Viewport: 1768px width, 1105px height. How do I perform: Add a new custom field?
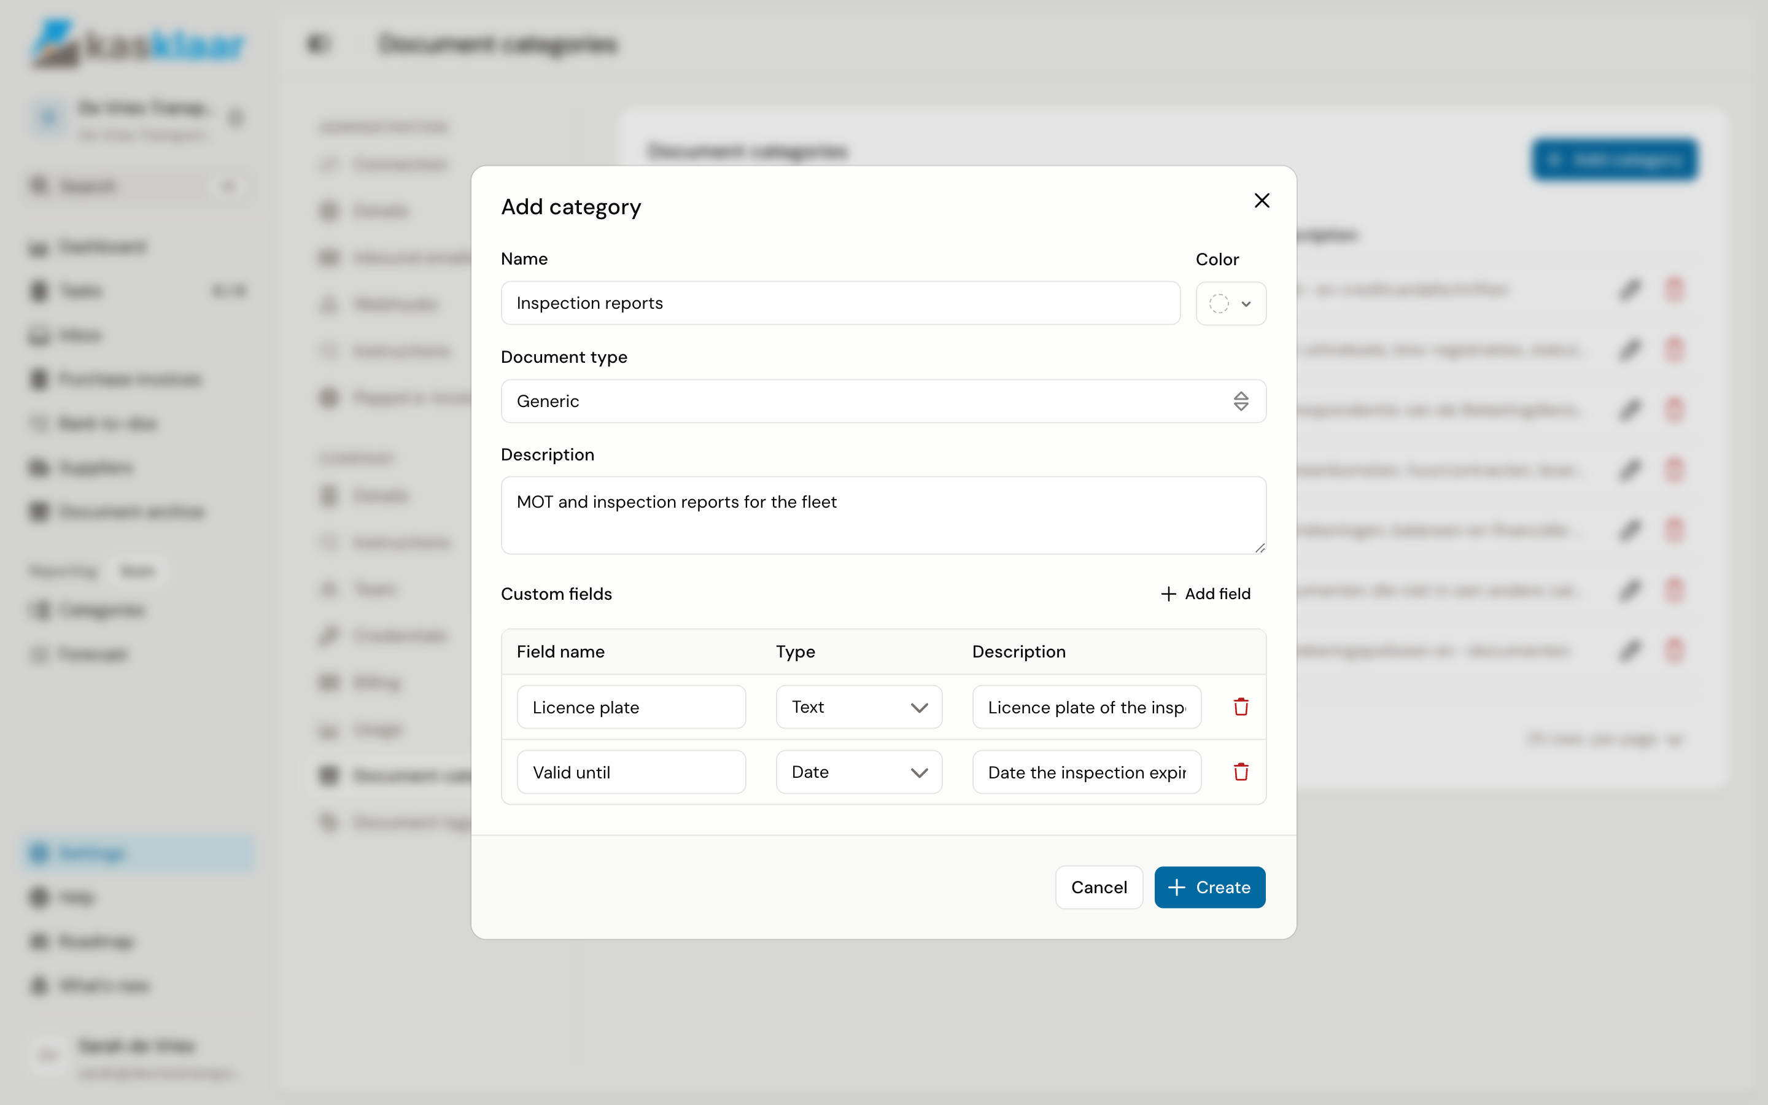pos(1206,594)
